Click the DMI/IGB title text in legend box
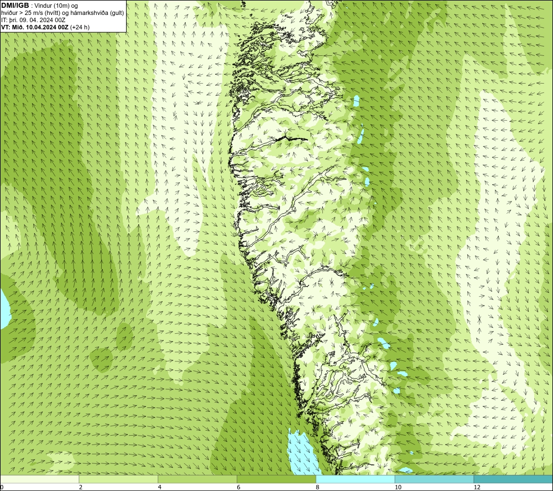 (15, 6)
